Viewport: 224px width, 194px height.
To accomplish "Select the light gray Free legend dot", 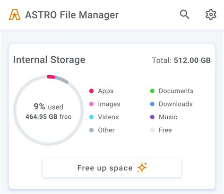I will (x=152, y=130).
